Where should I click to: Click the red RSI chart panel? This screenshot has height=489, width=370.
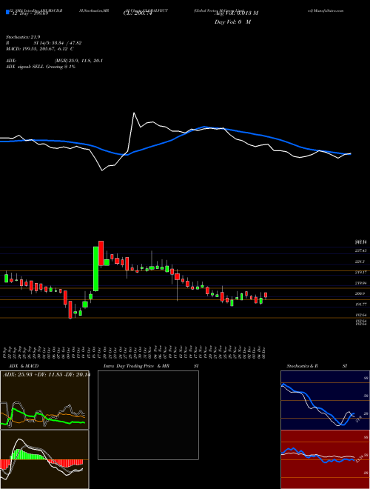tap(325, 459)
